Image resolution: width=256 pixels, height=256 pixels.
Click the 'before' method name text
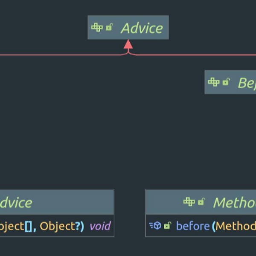tap(193, 226)
